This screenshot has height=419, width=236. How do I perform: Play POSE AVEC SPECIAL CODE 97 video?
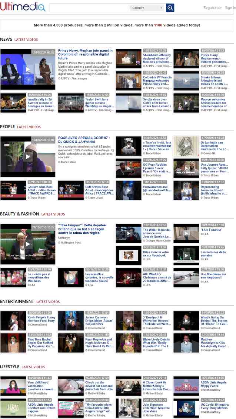click(28, 156)
